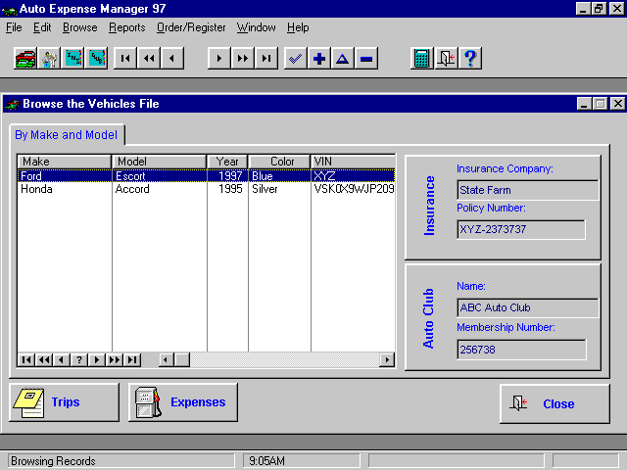Click the checkmark select toolbar button
627x470 pixels.
pyautogui.click(x=295, y=59)
